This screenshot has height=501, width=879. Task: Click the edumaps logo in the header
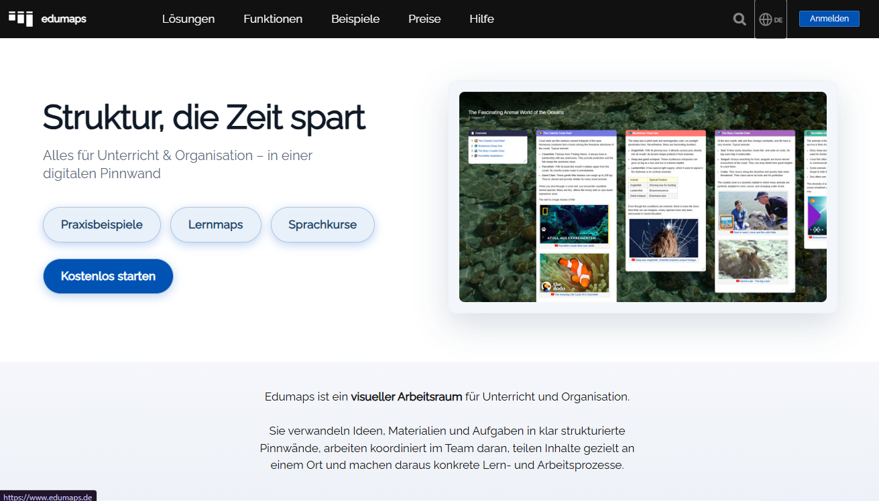pos(48,19)
